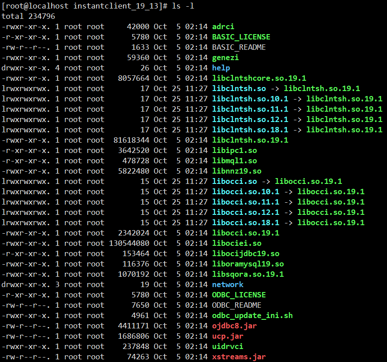The height and width of the screenshot is (362, 387).
Task: Click the 'ls -l' command text
Action: pyautogui.click(x=183, y=6)
